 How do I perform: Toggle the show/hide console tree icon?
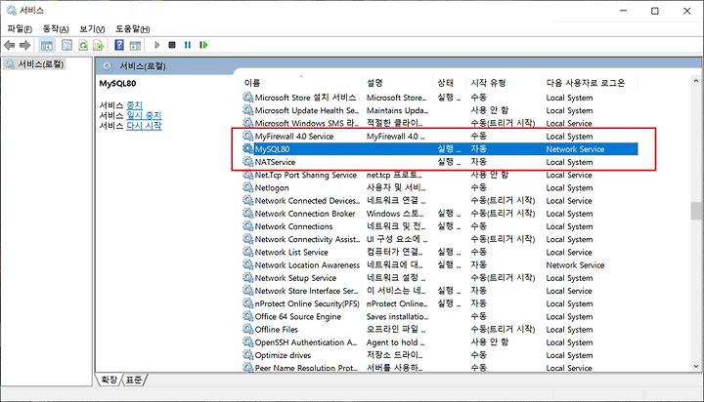click(47, 45)
